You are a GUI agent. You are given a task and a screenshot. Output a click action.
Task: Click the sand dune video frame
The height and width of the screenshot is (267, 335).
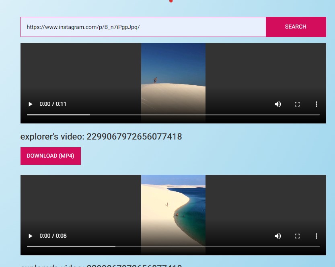point(173,72)
